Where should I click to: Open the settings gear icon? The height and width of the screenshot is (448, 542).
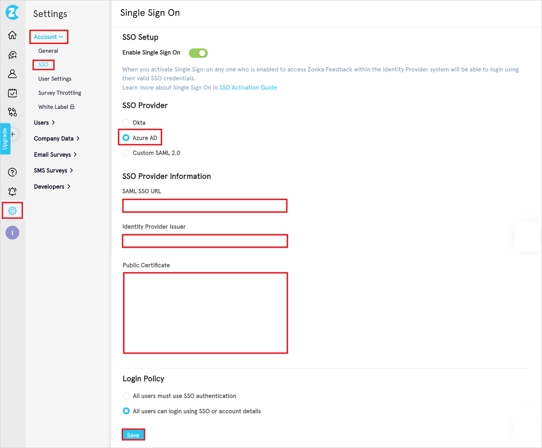12,211
